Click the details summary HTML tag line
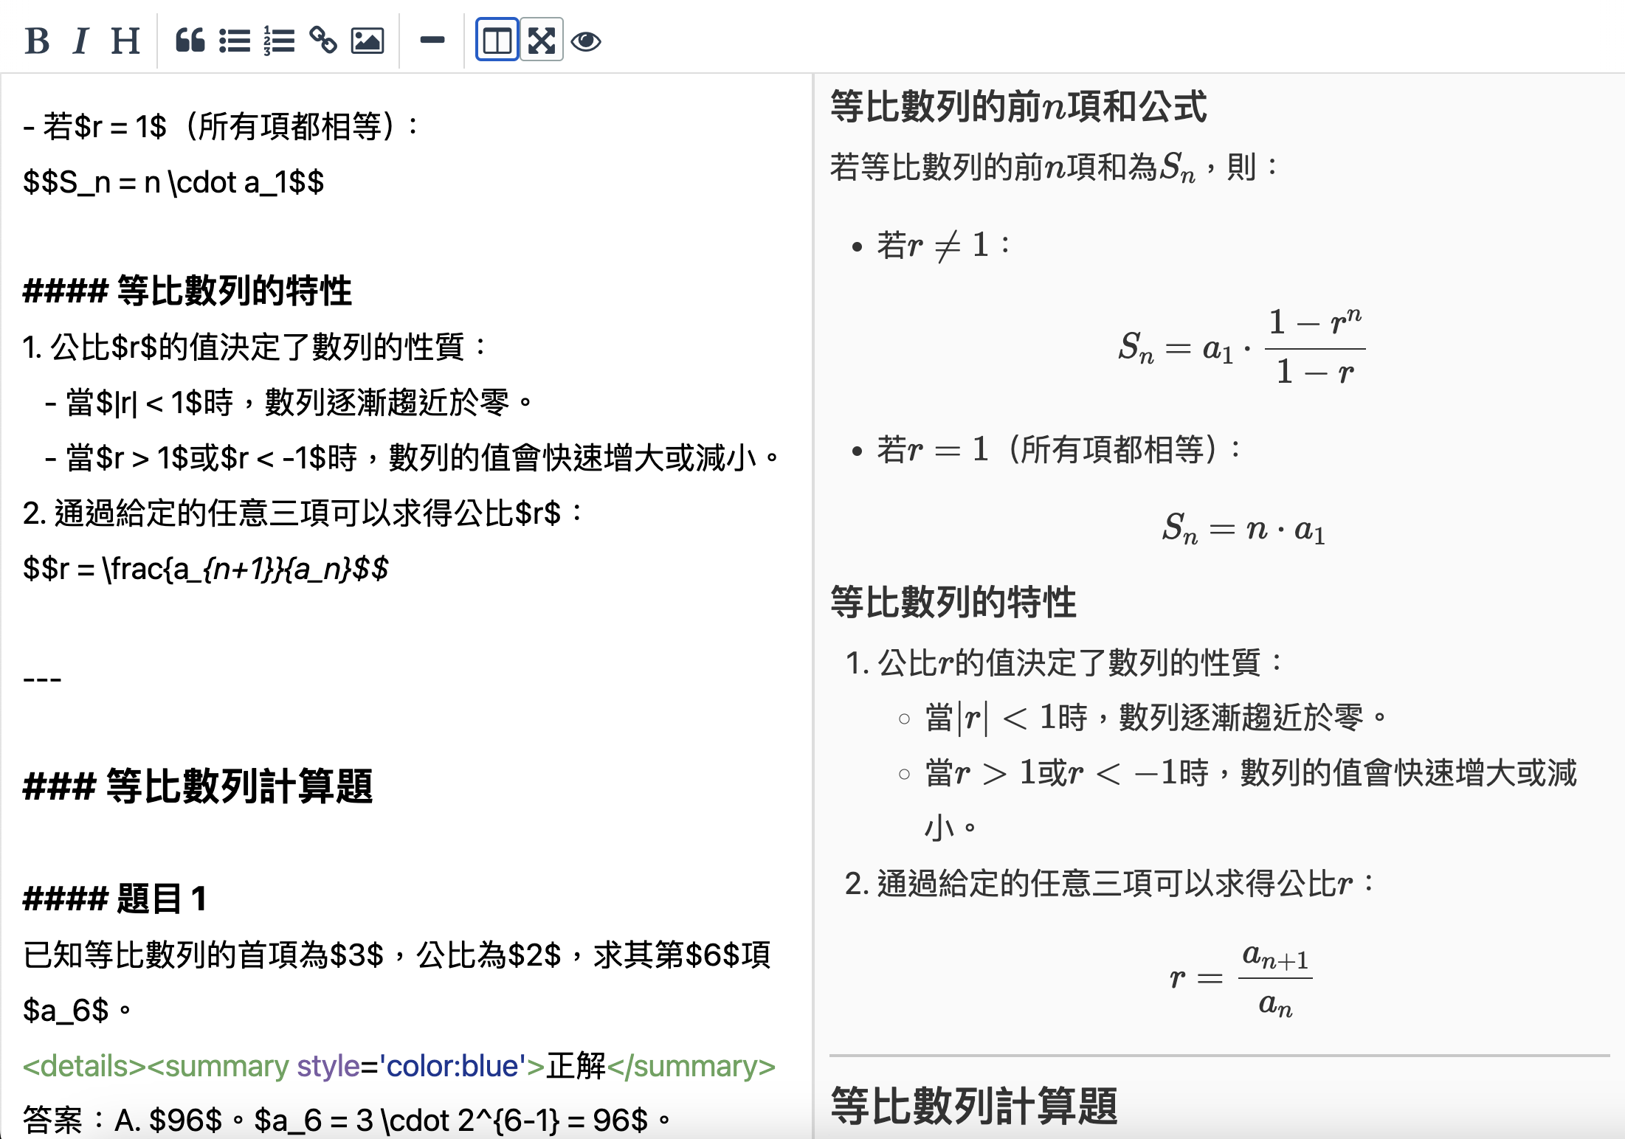Viewport: 1625px width, 1139px height. click(x=399, y=1067)
